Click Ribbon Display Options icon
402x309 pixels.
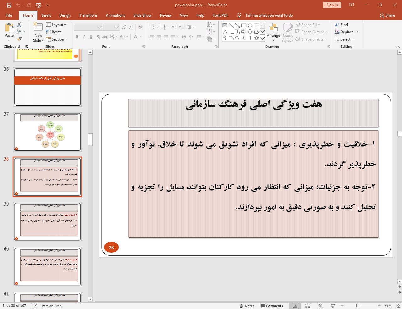pos(352,5)
